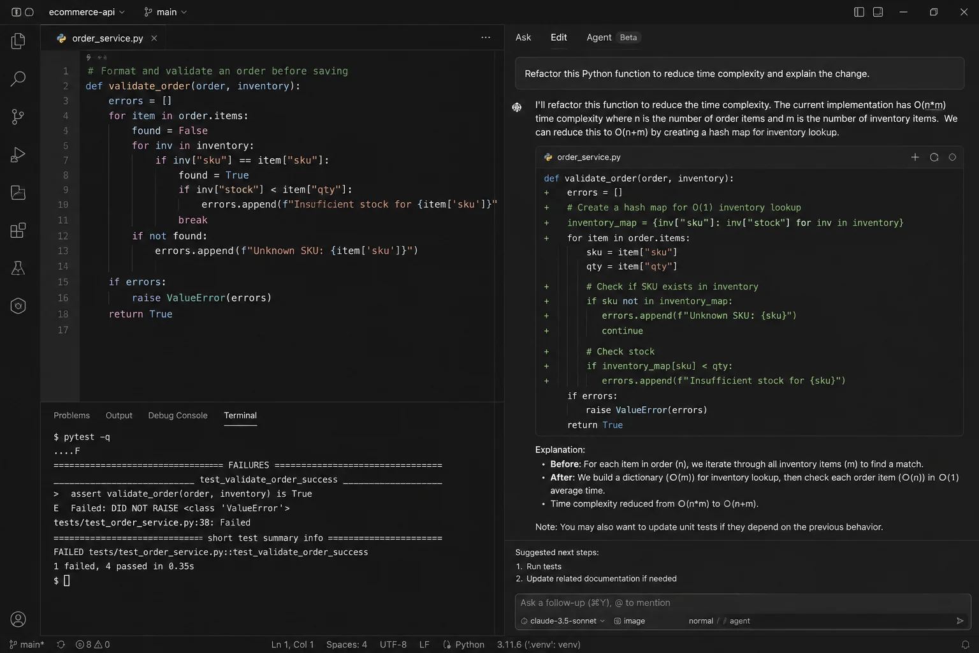979x653 pixels.
Task: Open the Source Control view in the activity bar
Action: pyautogui.click(x=18, y=117)
